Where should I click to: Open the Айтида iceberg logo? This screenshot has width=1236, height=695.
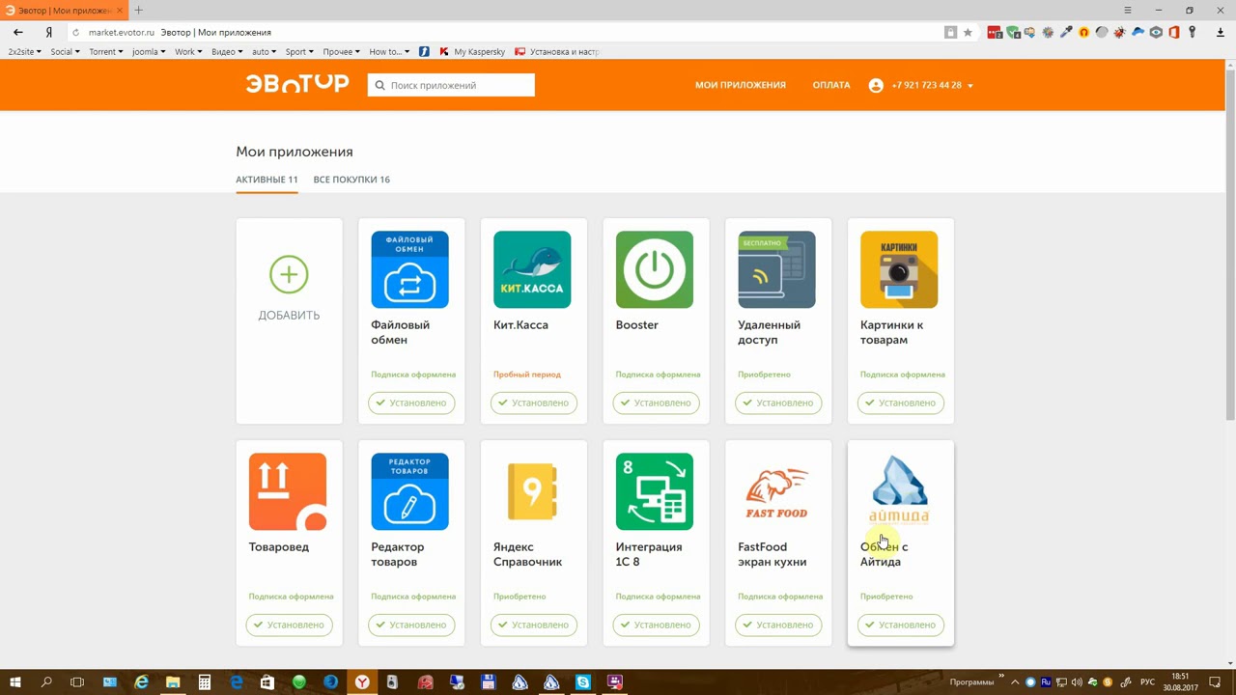pos(899,491)
